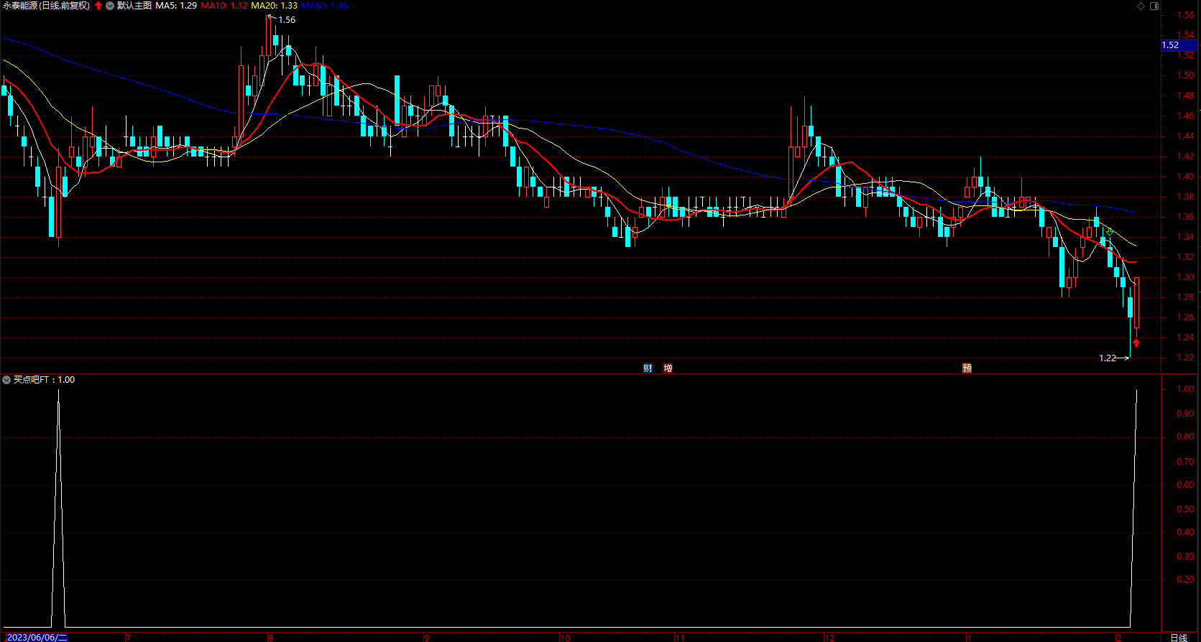Image resolution: width=1201 pixels, height=642 pixels.
Task: Click the diamond marker icon at top right
Action: pyautogui.click(x=1141, y=6)
